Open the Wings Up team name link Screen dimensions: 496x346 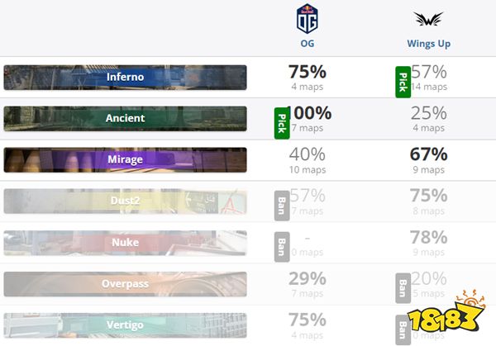click(428, 44)
